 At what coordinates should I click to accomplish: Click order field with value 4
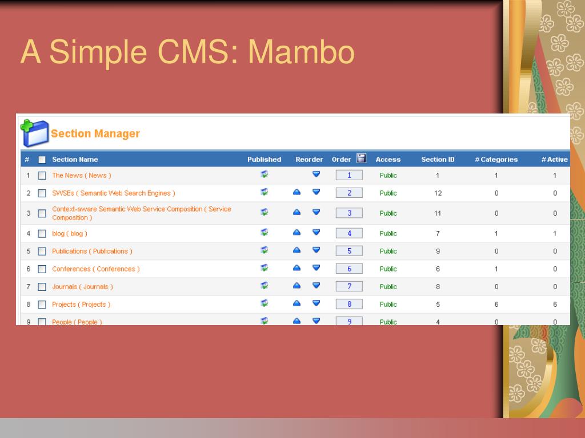click(349, 233)
